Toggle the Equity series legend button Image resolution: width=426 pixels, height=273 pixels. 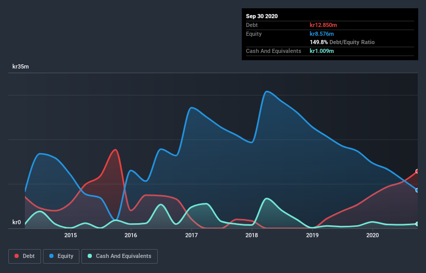point(61,256)
